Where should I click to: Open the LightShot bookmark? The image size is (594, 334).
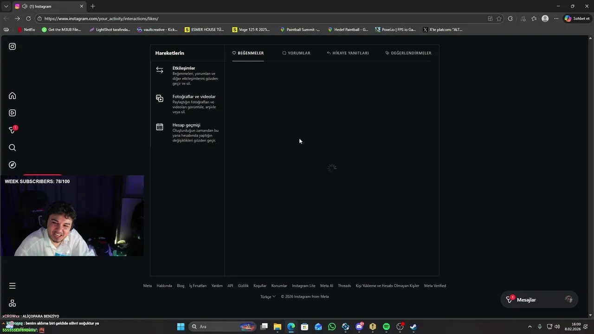pyautogui.click(x=110, y=30)
